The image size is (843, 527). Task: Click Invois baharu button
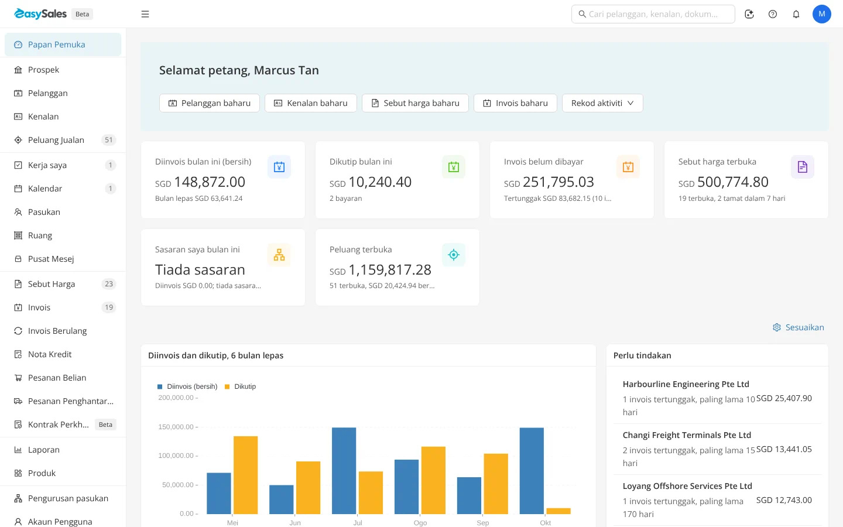tap(515, 103)
